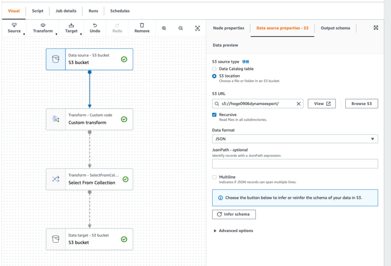Click the Browse S3 button
Image resolution: width=391 pixels, height=266 pixels.
(362, 104)
